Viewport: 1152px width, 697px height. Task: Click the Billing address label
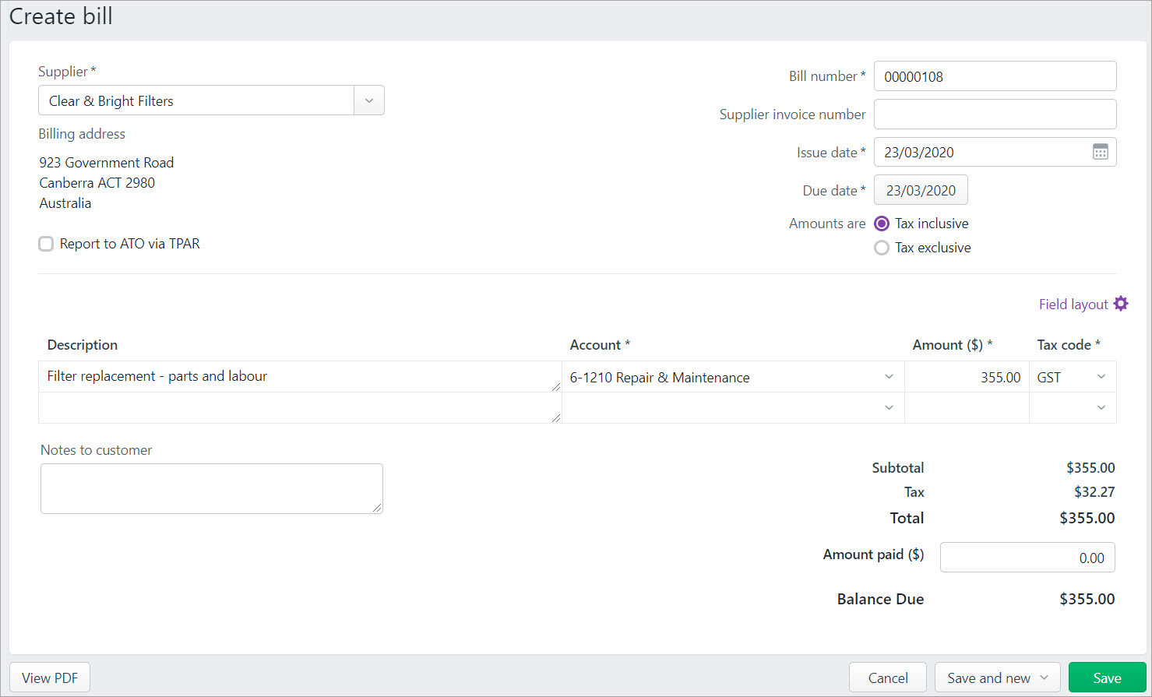click(x=82, y=134)
